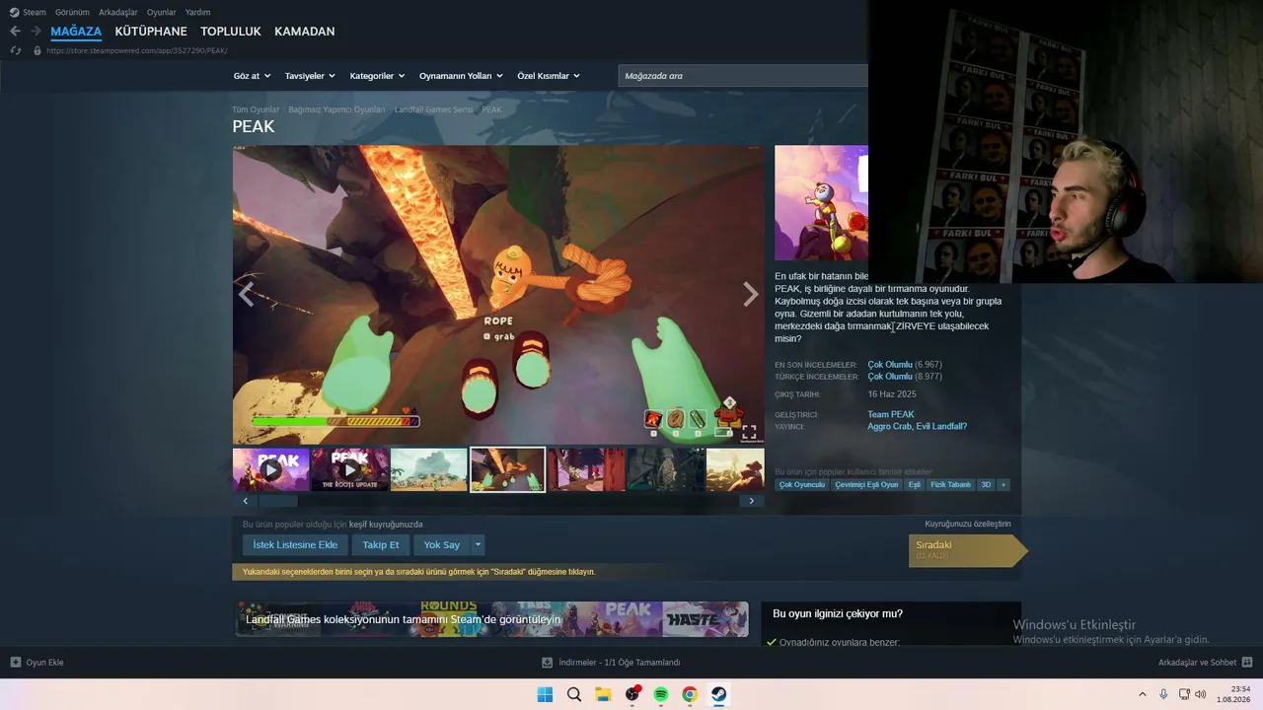Expand the Tavsiyeler dropdown
1263x710 pixels.
click(310, 76)
